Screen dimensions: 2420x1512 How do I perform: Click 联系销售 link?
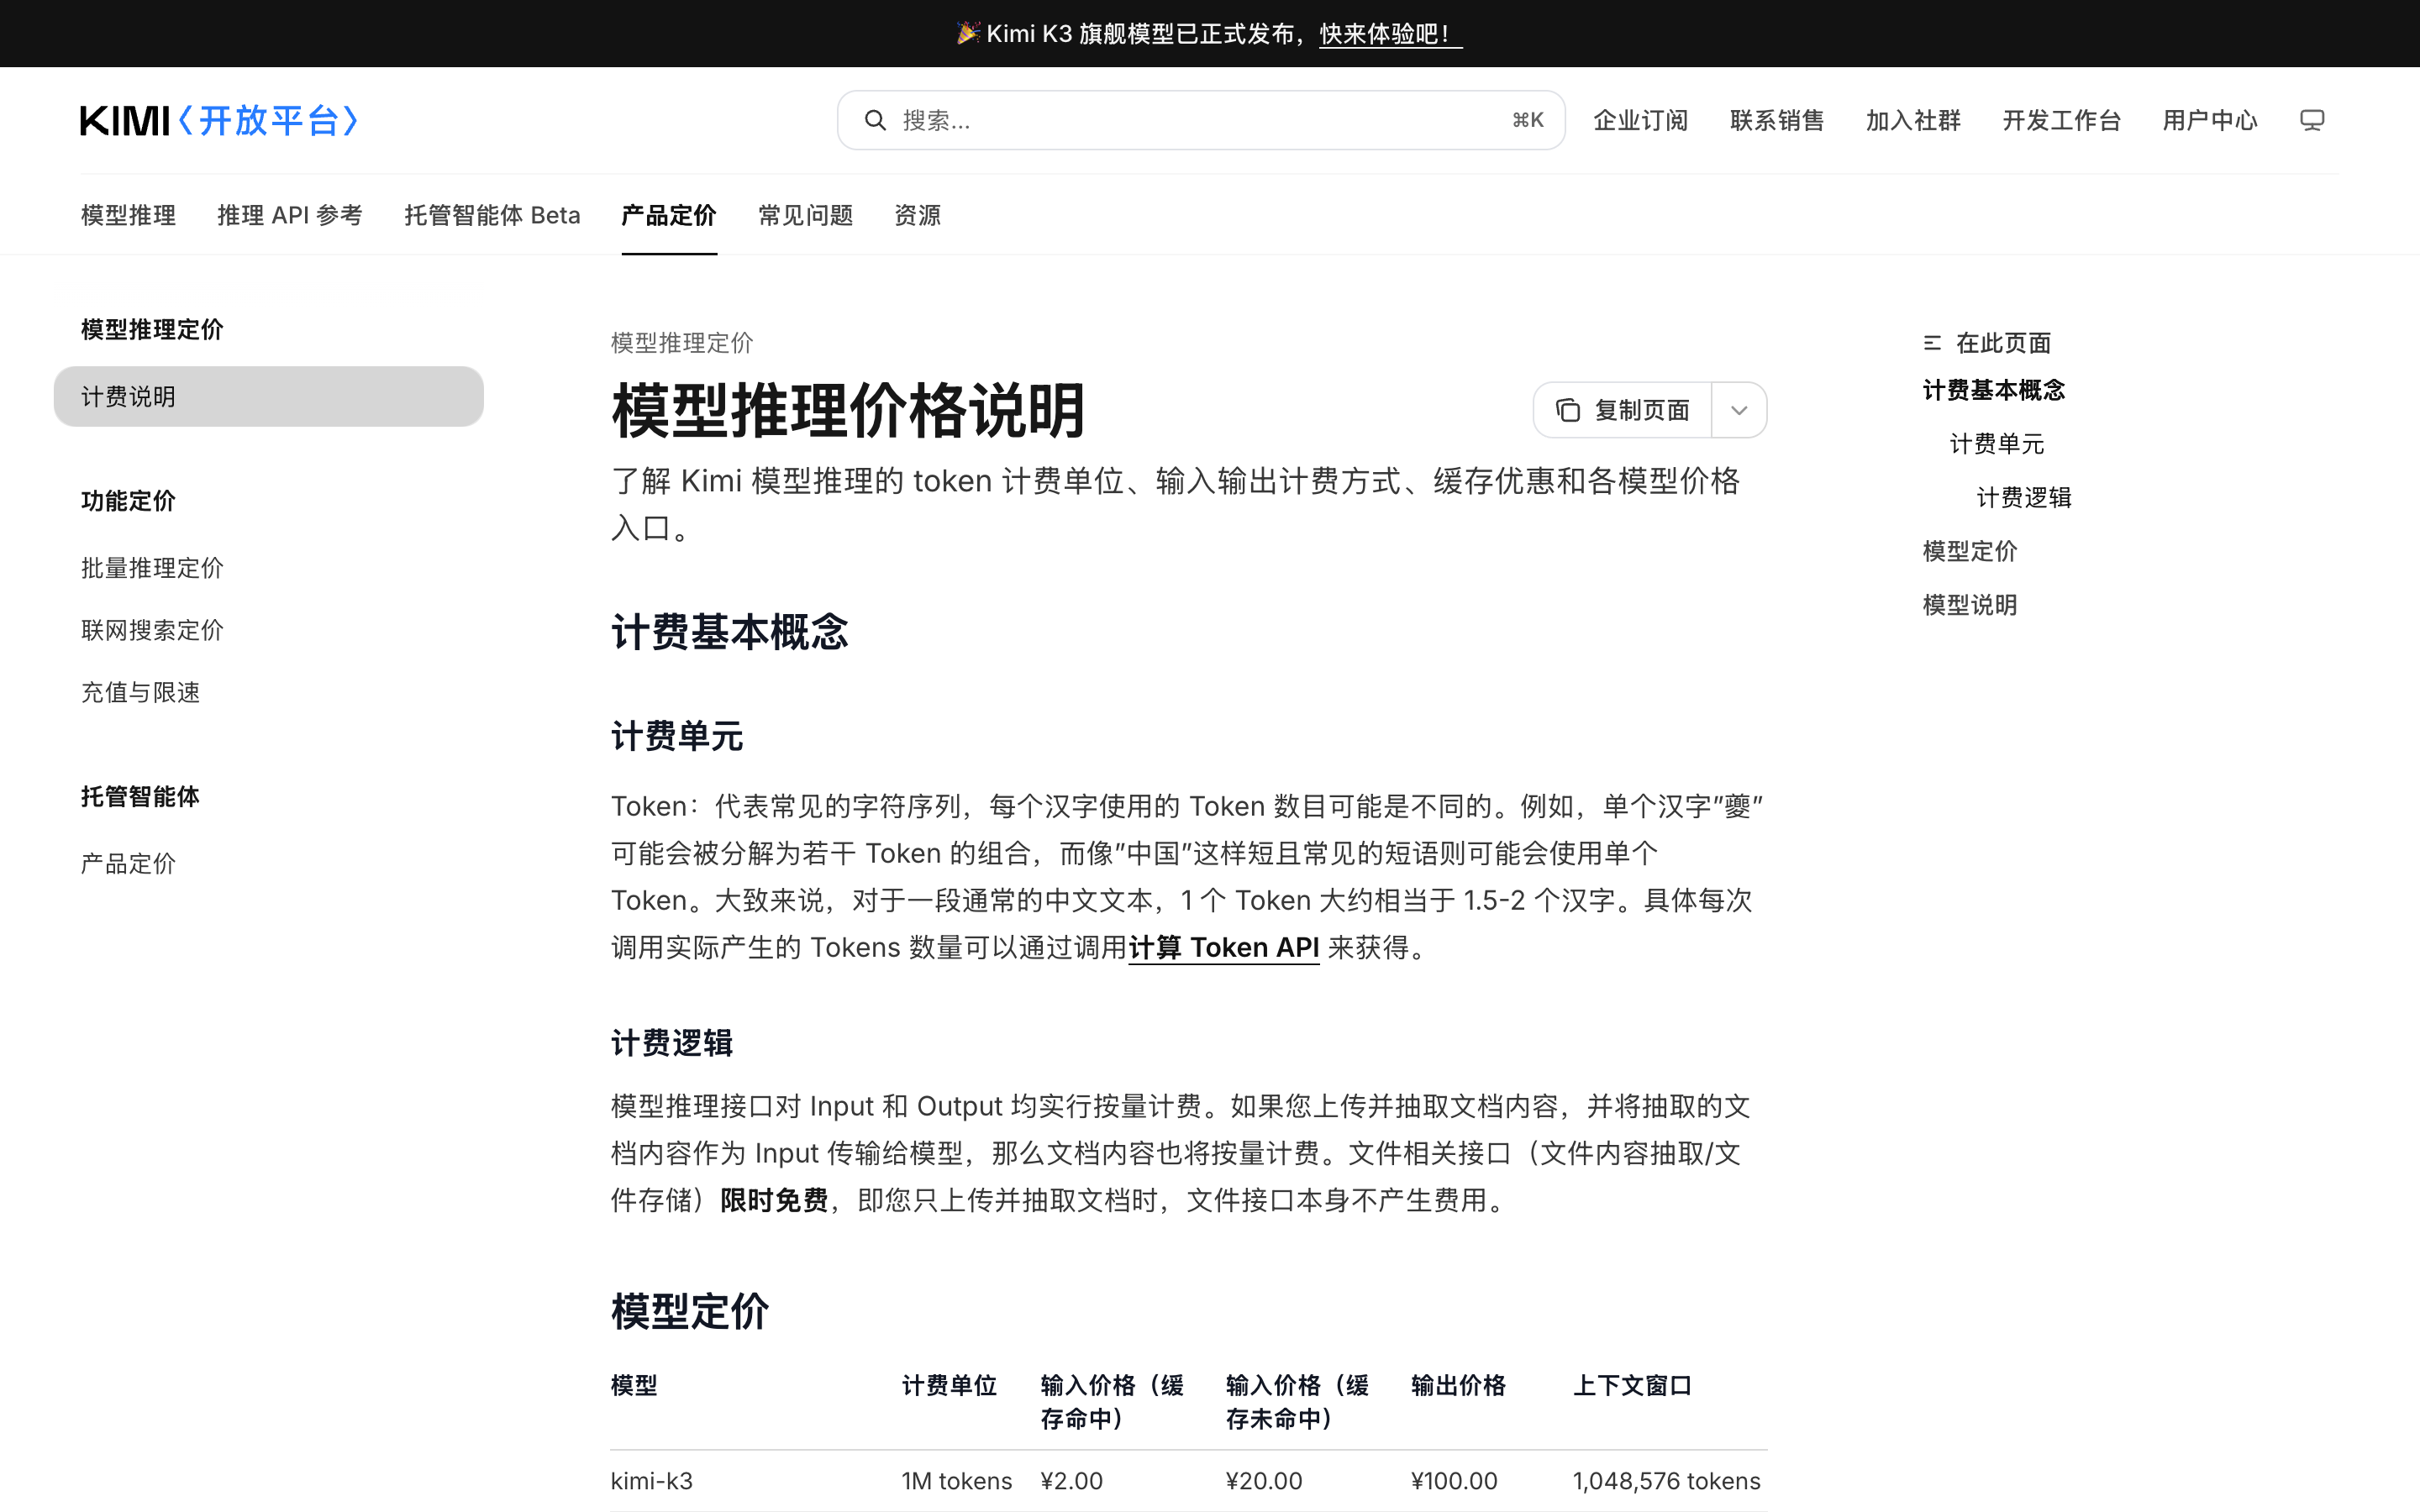tap(1777, 120)
